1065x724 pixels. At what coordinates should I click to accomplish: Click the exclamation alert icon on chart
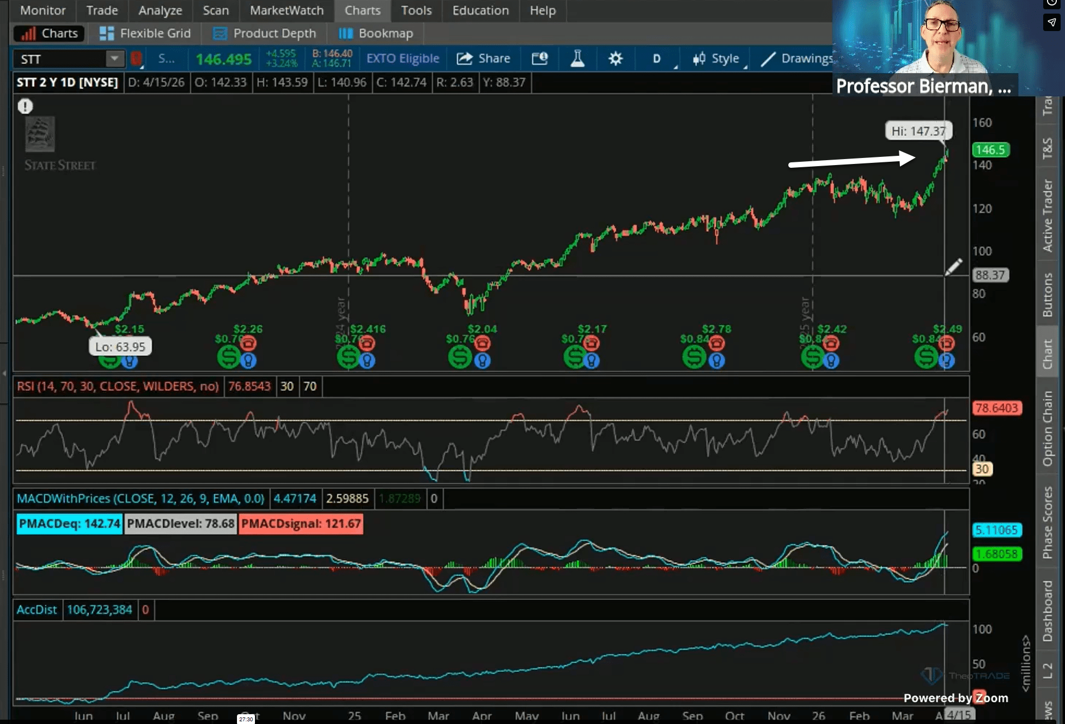point(25,106)
